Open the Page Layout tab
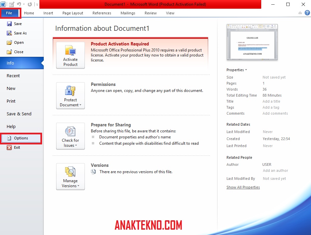Viewport: 311px width, 235px height. (x=72, y=13)
